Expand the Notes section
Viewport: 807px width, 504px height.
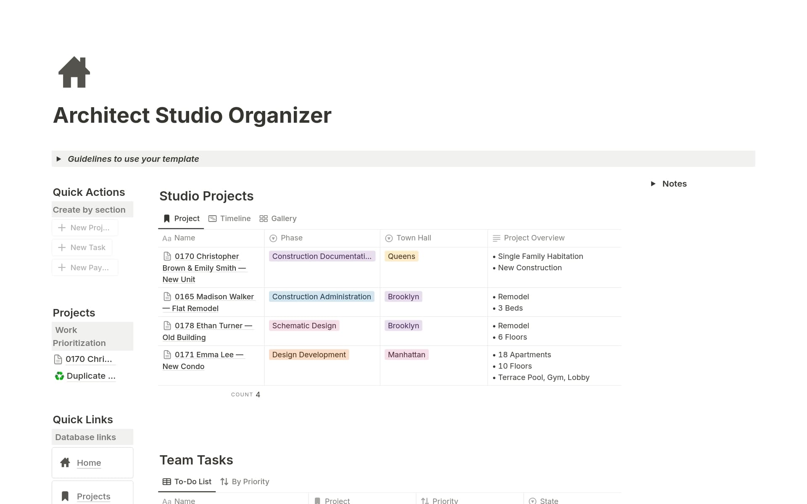654,183
